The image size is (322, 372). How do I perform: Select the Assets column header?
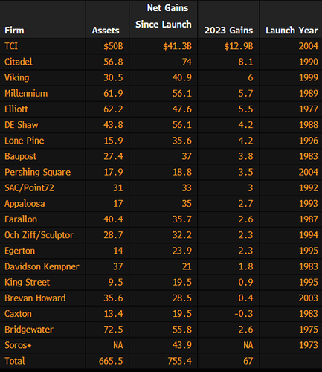point(106,31)
